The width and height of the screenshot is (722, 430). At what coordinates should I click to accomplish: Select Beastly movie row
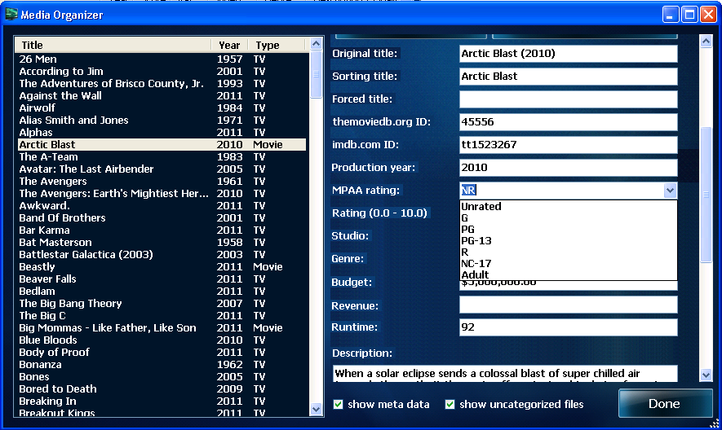(x=162, y=267)
